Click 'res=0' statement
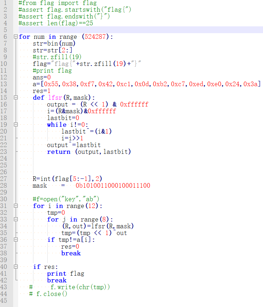Screen dimensions: 263x307 click(x=70, y=246)
